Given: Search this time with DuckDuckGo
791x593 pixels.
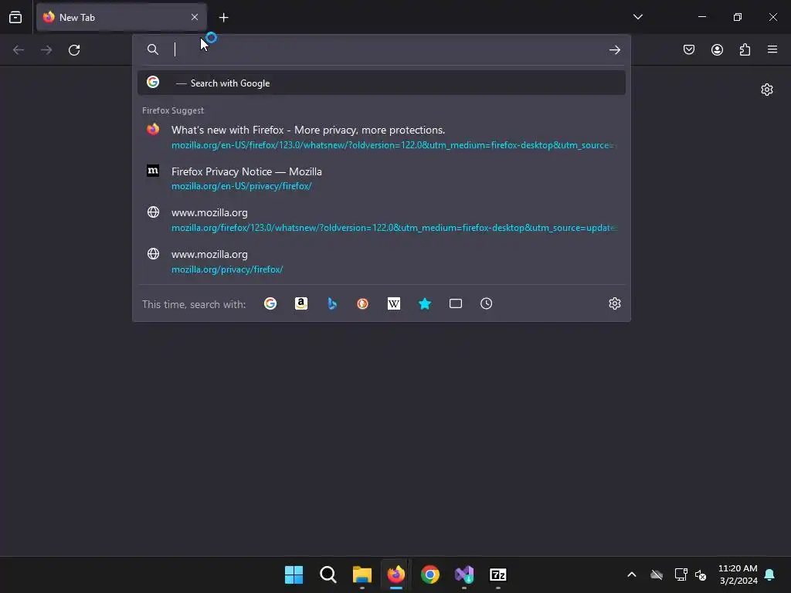Looking at the screenshot, I should [x=363, y=303].
